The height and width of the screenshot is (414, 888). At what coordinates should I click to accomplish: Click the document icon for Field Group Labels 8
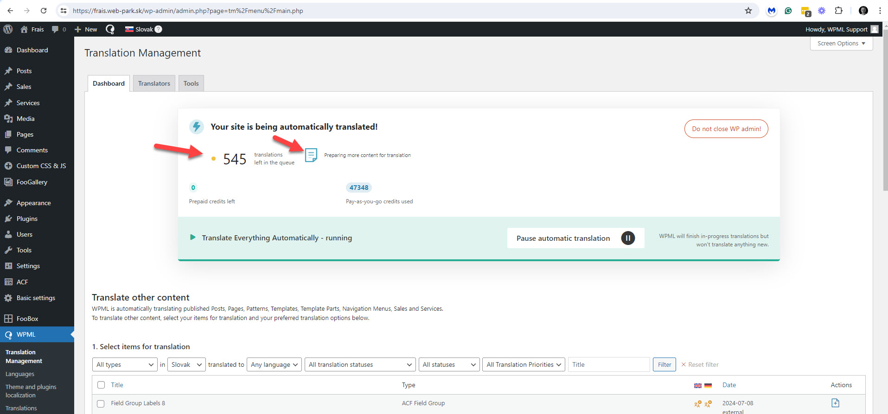(835, 403)
